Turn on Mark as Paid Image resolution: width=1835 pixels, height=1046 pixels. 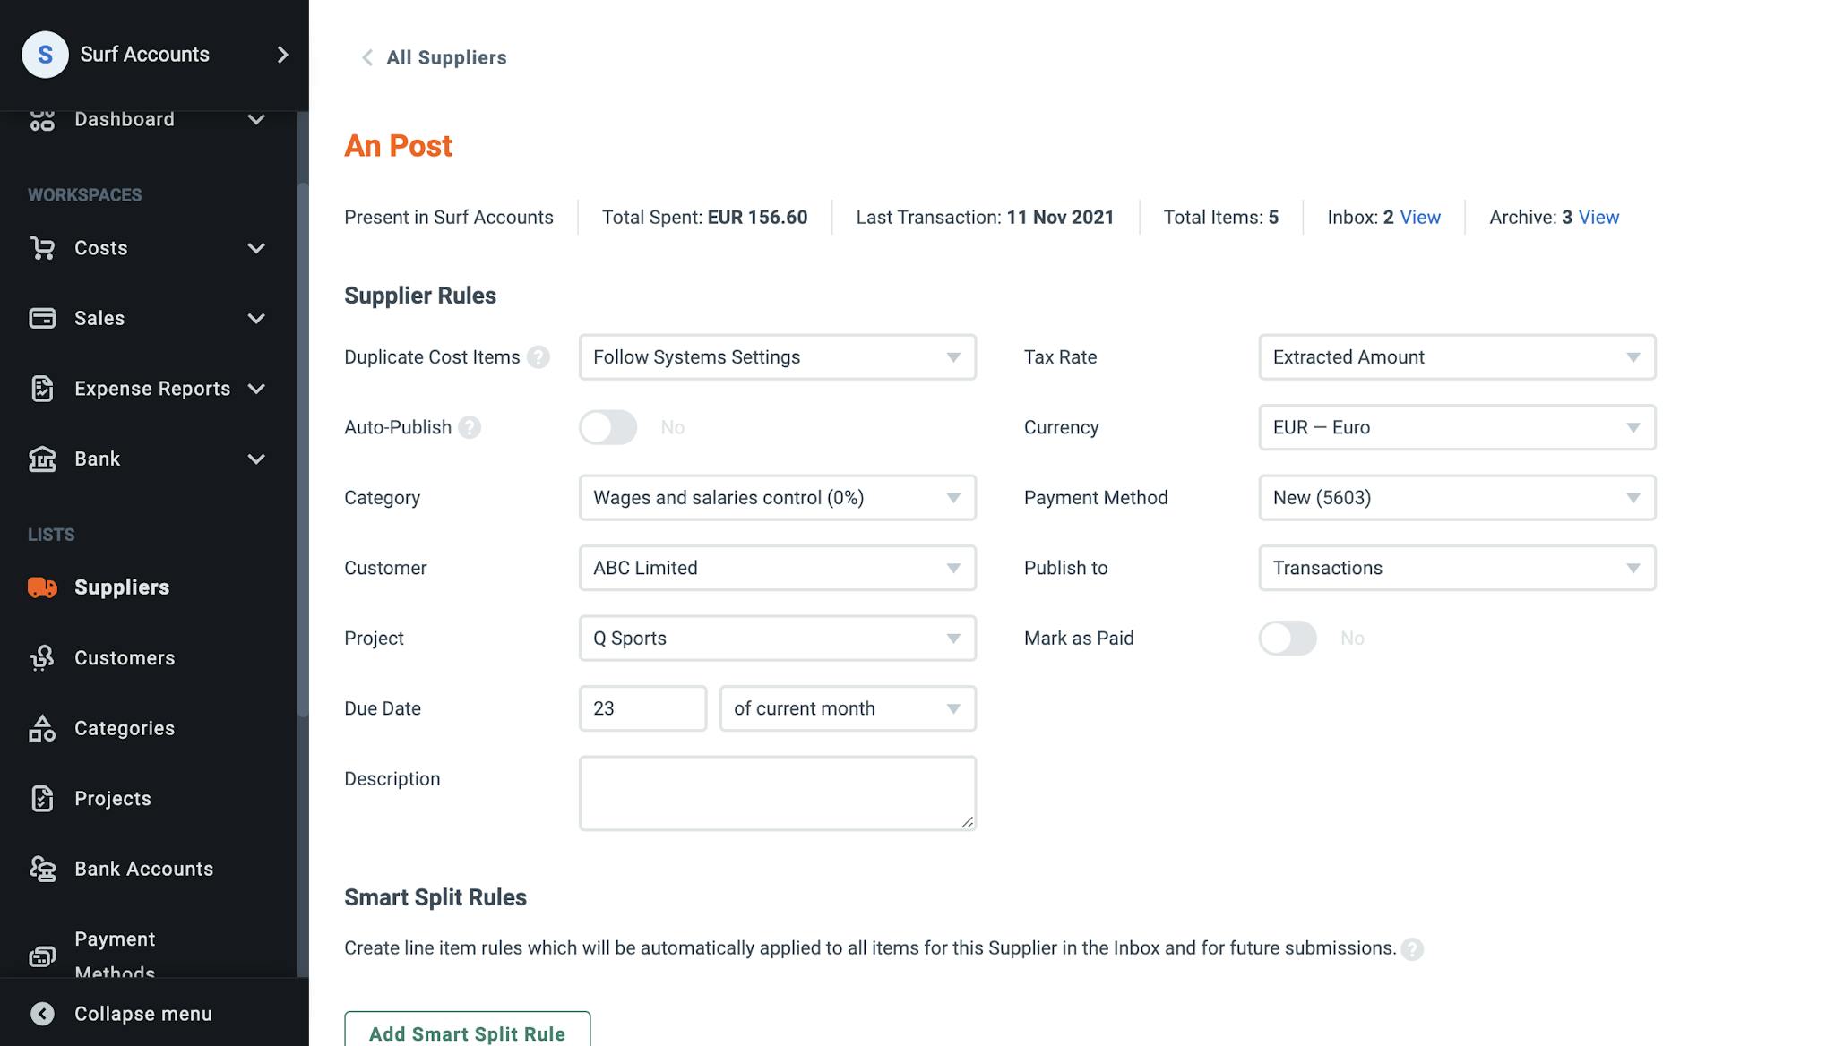1288,638
